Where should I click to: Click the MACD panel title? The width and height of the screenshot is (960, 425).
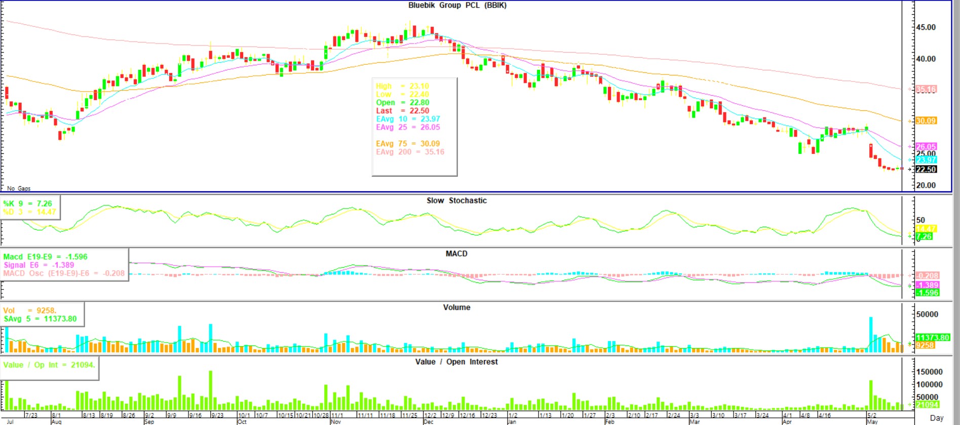456,253
